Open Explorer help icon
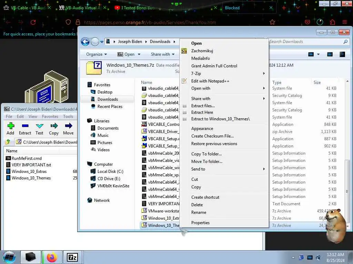 pyautogui.click(x=342, y=54)
